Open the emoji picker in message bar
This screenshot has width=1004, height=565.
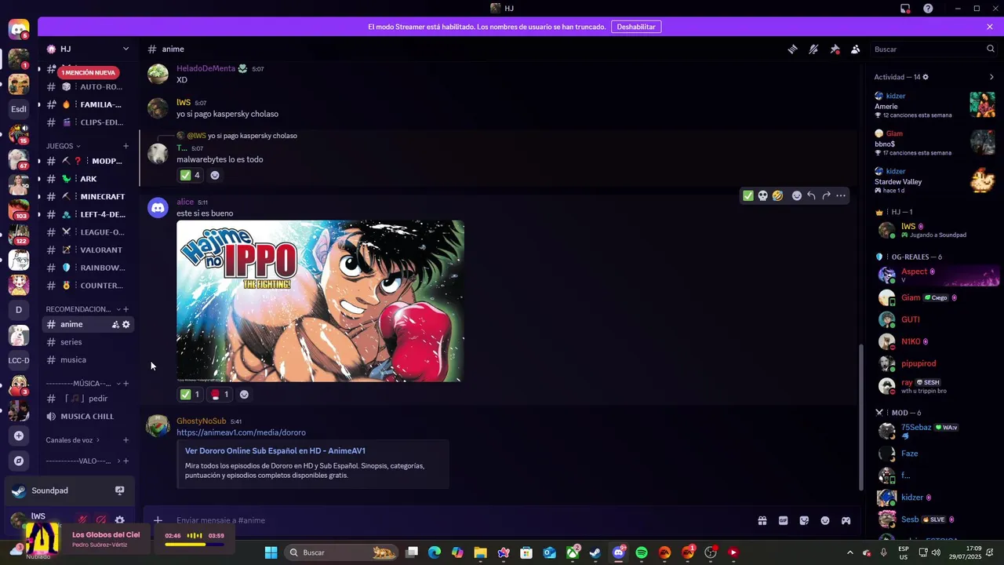coord(825,520)
